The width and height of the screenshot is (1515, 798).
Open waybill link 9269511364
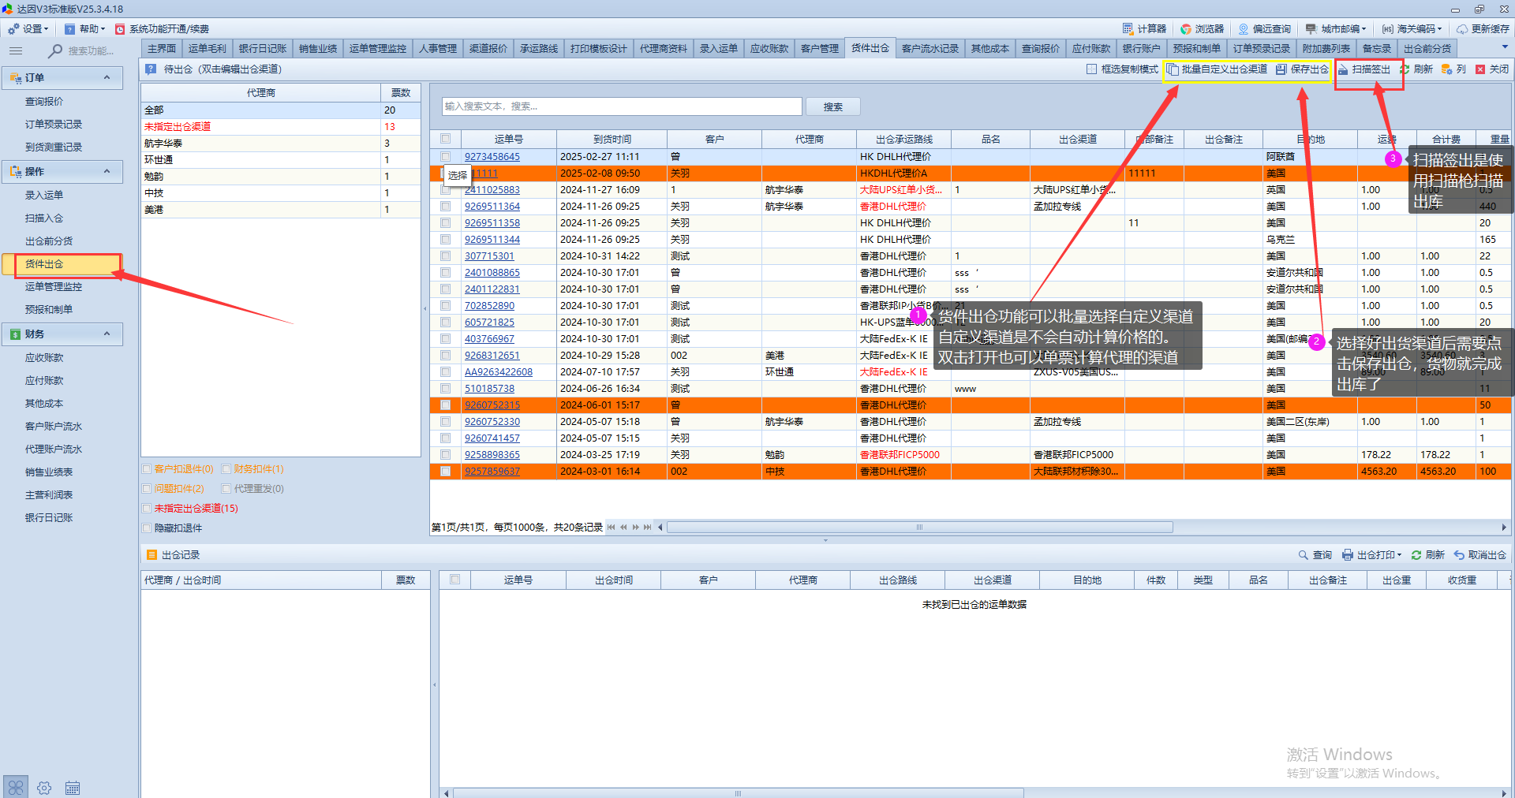[492, 207]
